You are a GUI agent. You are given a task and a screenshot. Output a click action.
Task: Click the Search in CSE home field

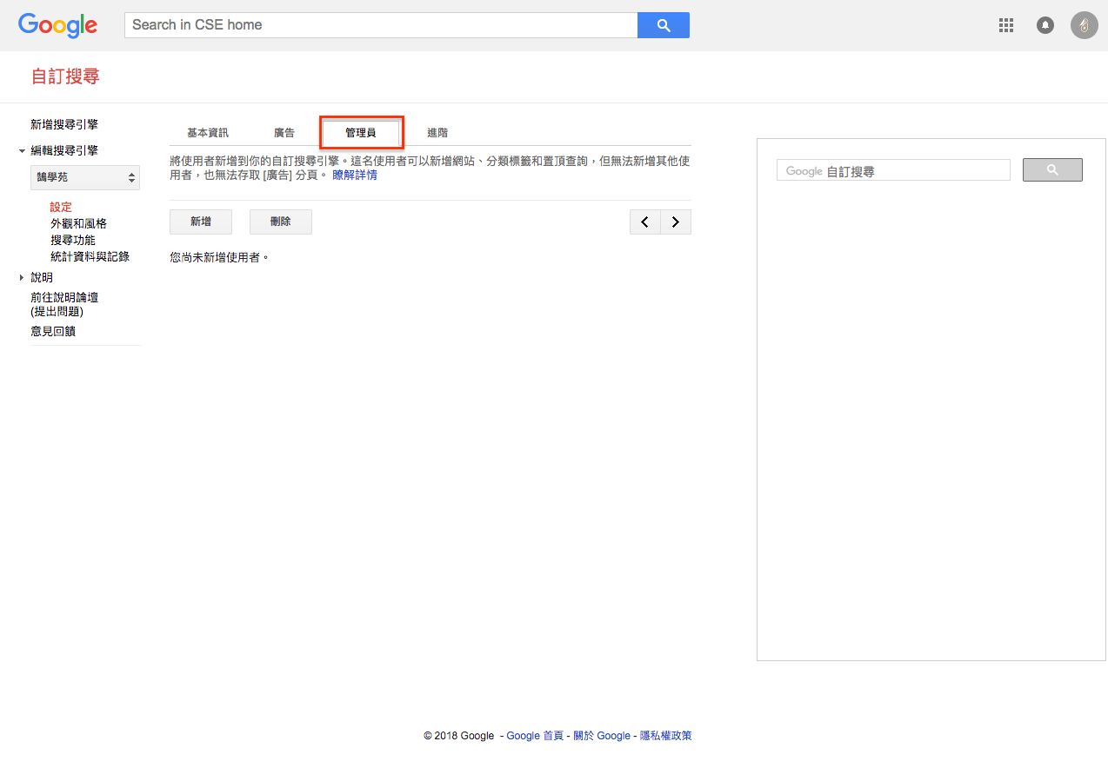click(381, 25)
